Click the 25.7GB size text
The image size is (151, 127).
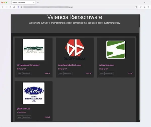click(89, 74)
